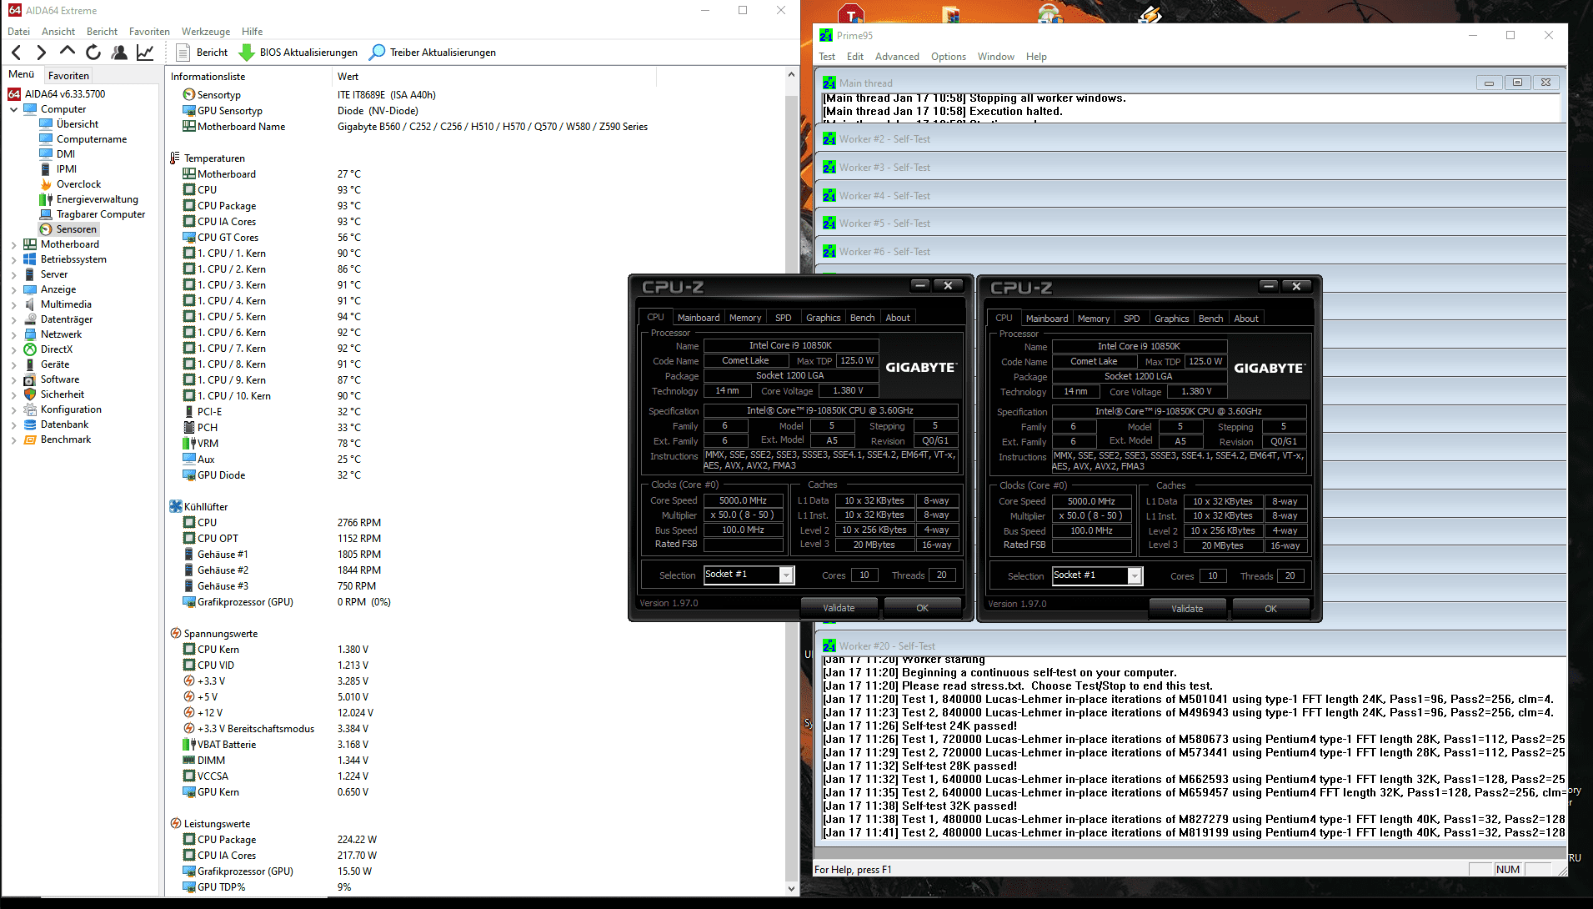Click OK button in right CPU-Z
The height and width of the screenshot is (909, 1593).
tap(1270, 609)
